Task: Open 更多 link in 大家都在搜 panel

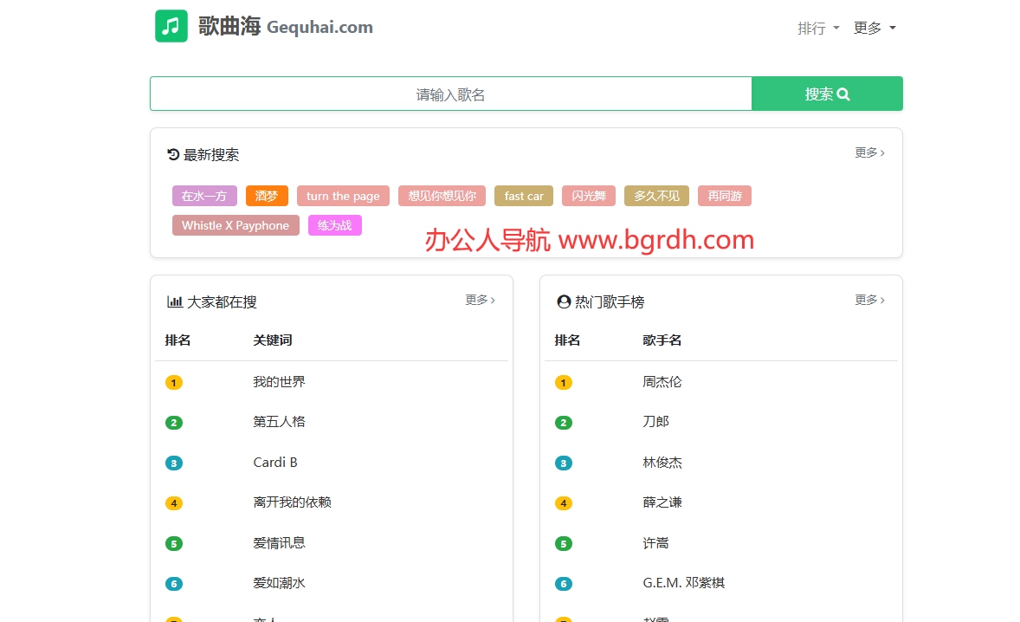Action: click(480, 300)
